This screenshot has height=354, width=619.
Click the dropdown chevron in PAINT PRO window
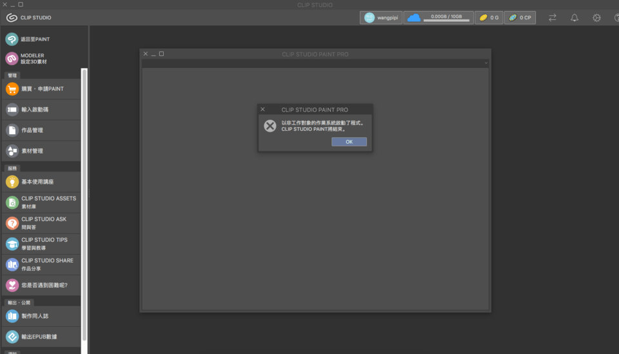[486, 63]
